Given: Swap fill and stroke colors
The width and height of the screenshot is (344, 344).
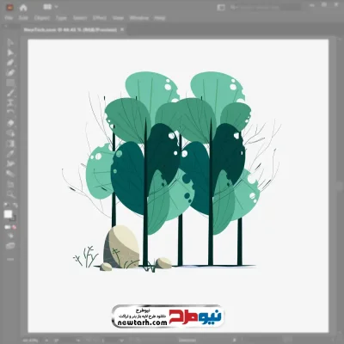Looking at the screenshot, I should click(x=15, y=206).
